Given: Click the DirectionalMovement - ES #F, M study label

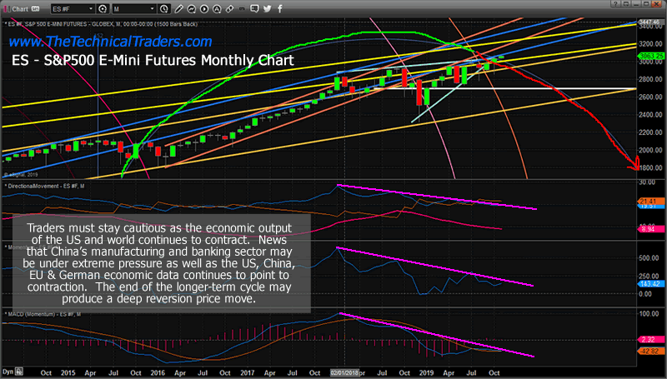Looking at the screenshot, I should [46, 186].
